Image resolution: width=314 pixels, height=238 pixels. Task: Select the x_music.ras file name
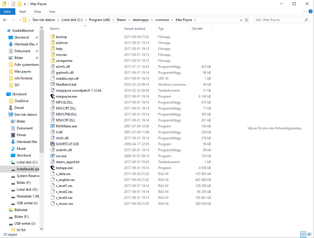tap(64, 204)
